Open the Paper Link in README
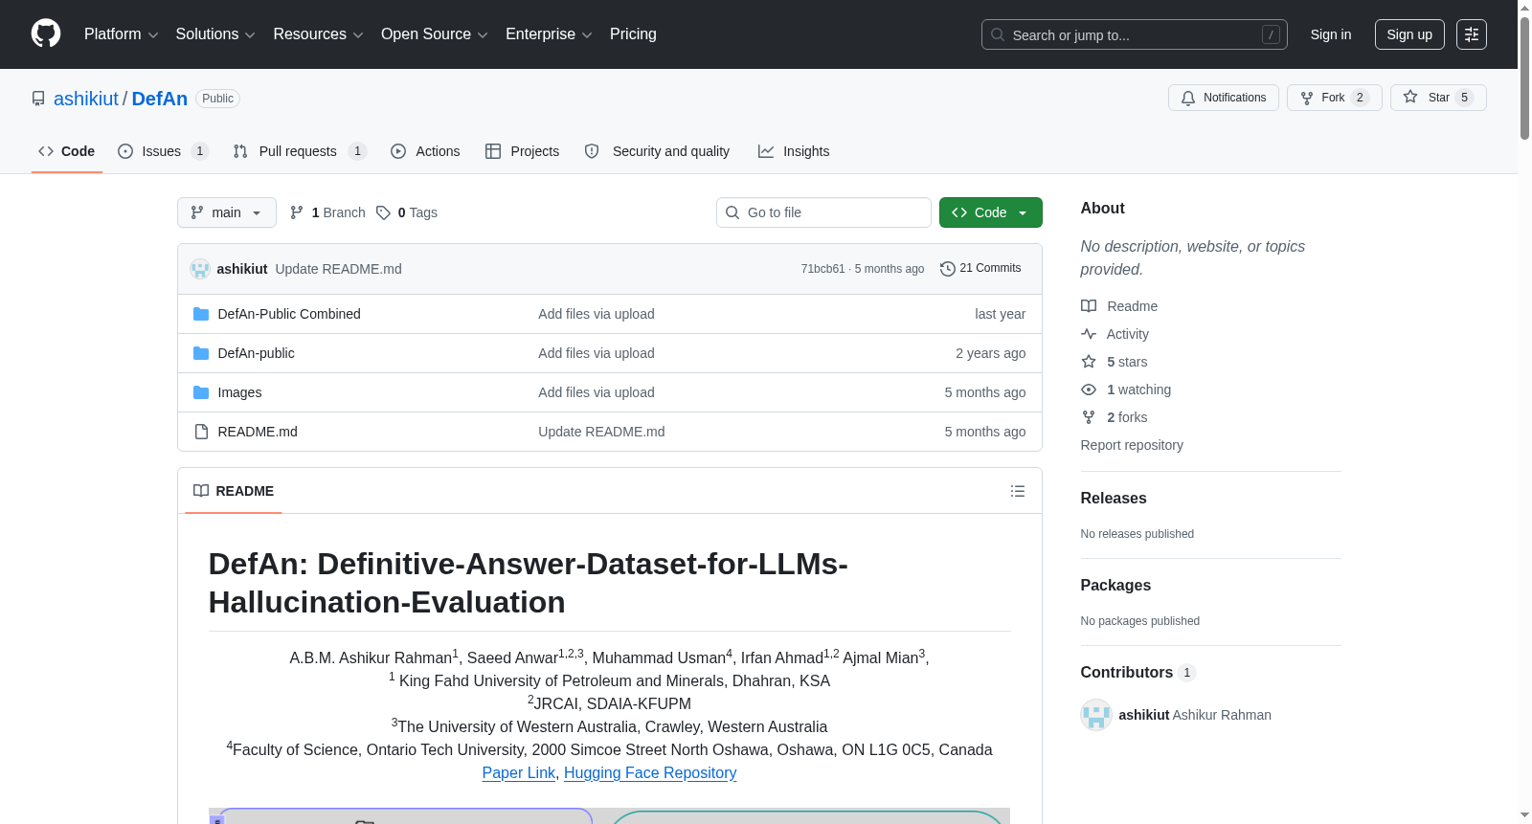Screen dimensions: 1532x824 pos(519,772)
